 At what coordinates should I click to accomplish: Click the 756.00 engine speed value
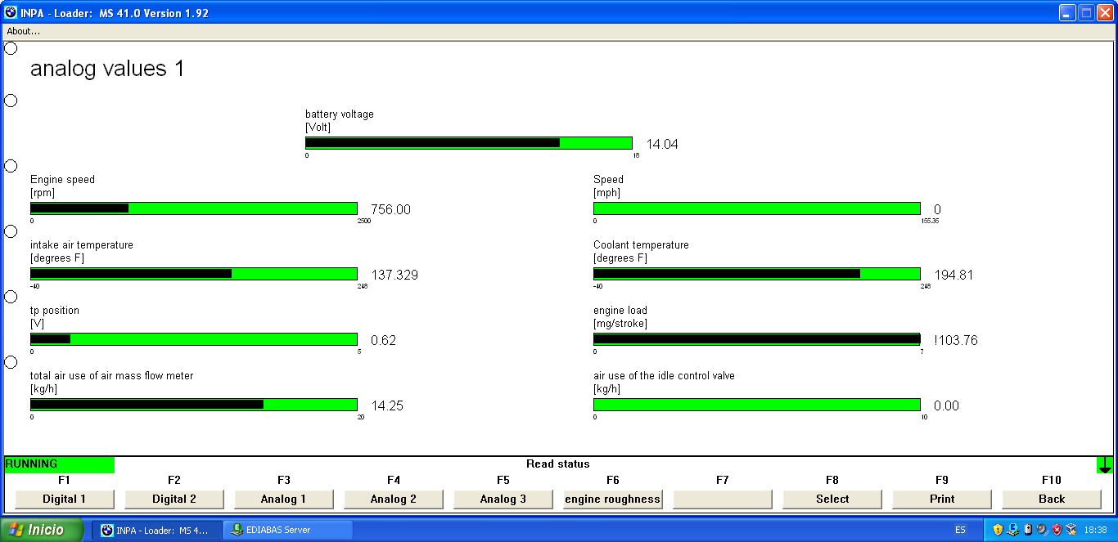click(391, 210)
